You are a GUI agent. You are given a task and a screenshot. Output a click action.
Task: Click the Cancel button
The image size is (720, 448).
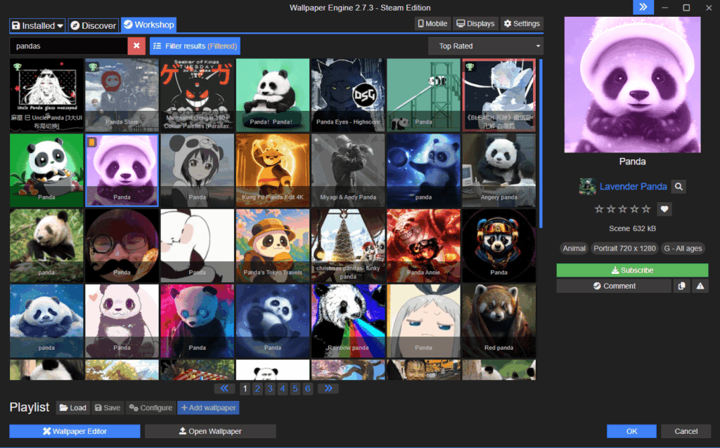[x=686, y=431]
